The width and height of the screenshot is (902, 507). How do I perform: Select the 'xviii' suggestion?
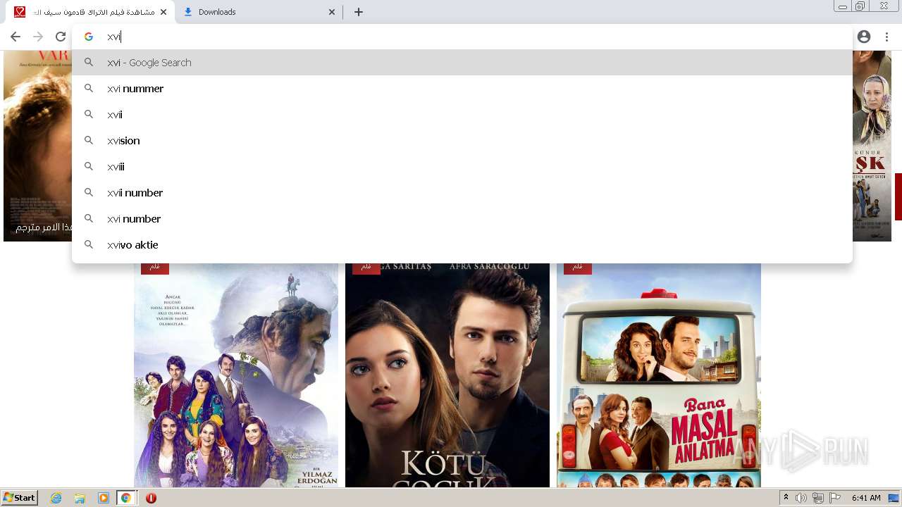click(462, 167)
